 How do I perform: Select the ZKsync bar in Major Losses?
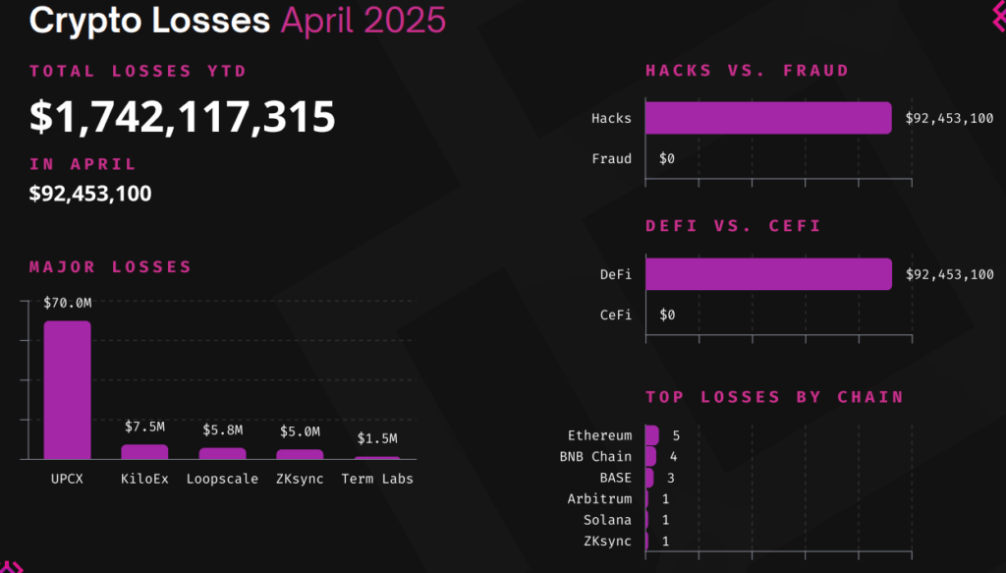click(x=300, y=454)
